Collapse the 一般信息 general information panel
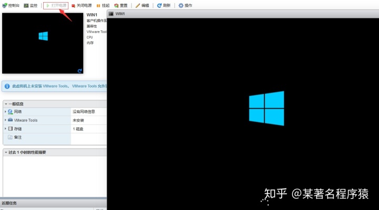Image resolution: width=379 pixels, height=210 pixels. point(6,104)
